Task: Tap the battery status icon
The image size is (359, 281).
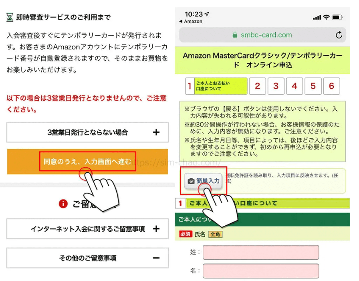Action: coord(337,17)
